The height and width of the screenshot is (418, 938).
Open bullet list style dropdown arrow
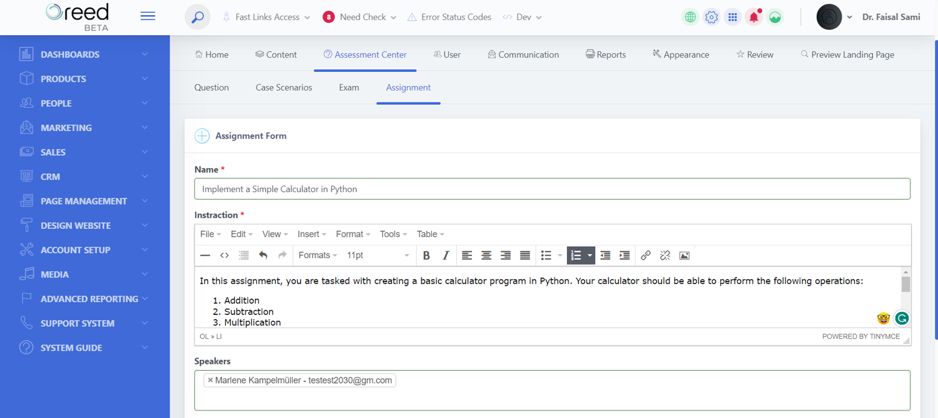560,255
